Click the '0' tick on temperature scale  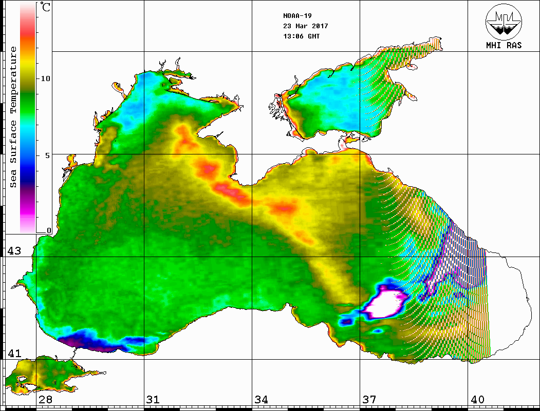point(49,230)
